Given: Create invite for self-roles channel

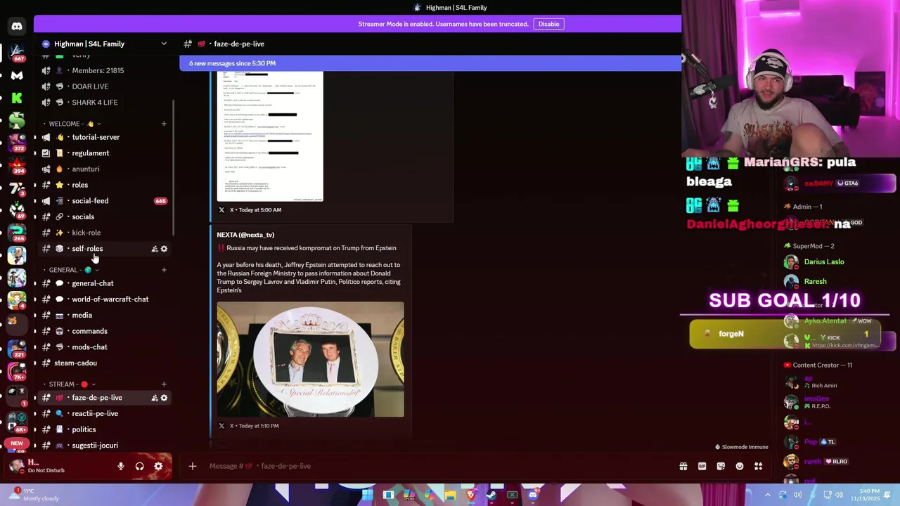Looking at the screenshot, I should click(154, 249).
